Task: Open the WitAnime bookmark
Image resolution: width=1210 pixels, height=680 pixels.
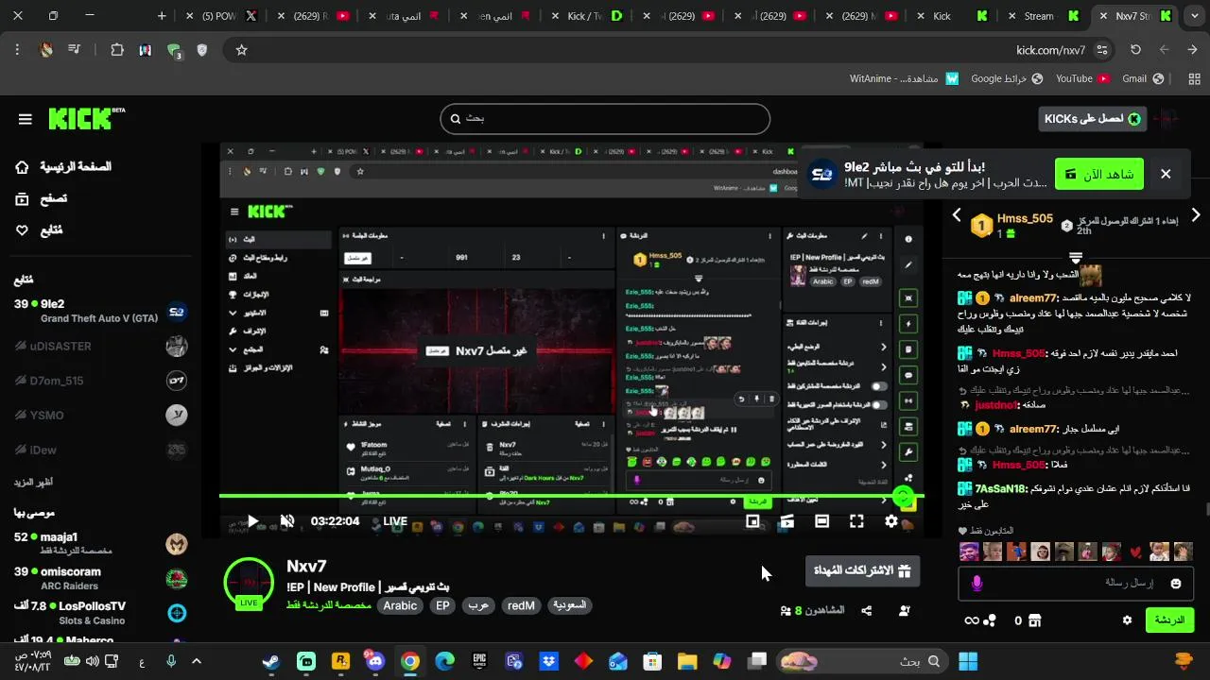Action: coord(904,78)
